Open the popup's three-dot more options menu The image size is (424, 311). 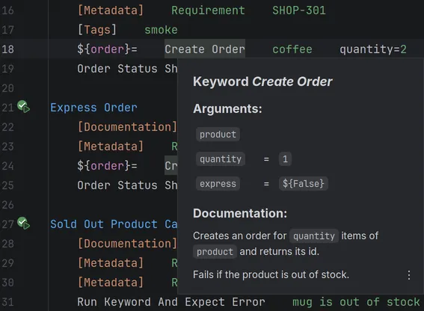409,275
